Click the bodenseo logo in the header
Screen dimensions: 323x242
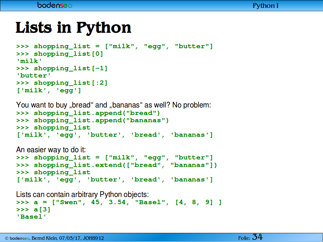click(x=55, y=5)
